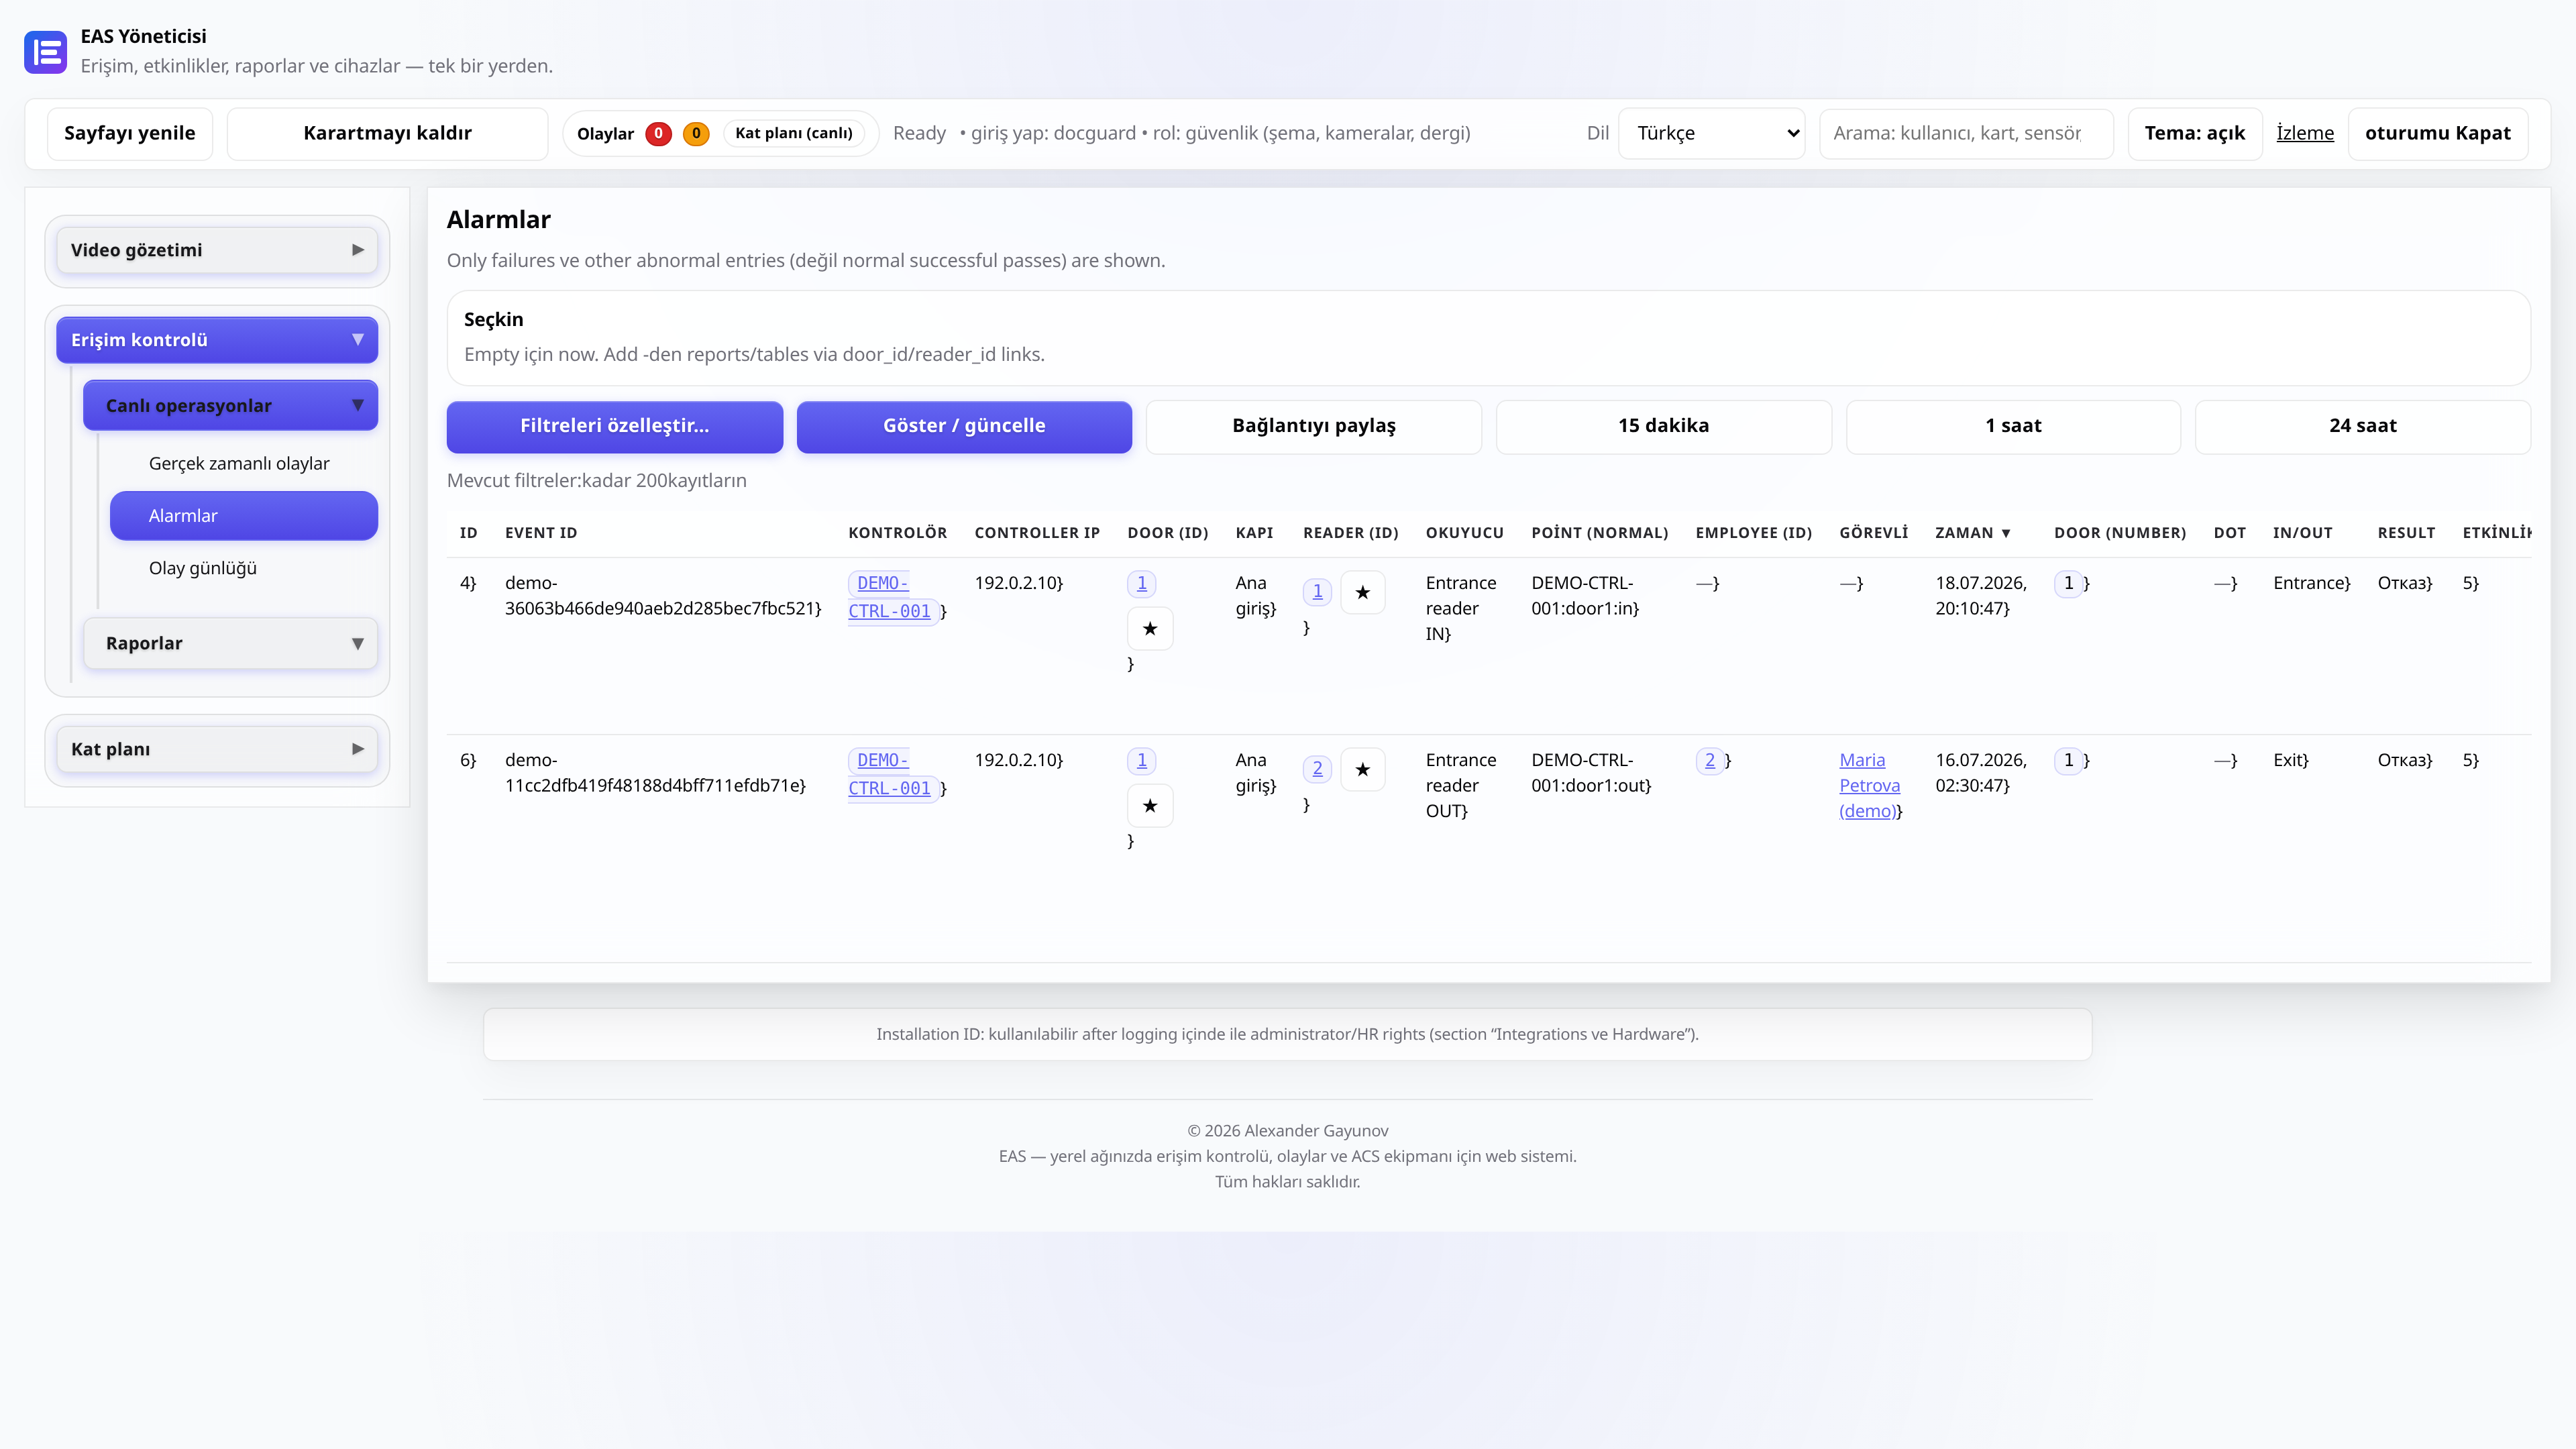Open the Dil language dropdown

pos(1711,133)
